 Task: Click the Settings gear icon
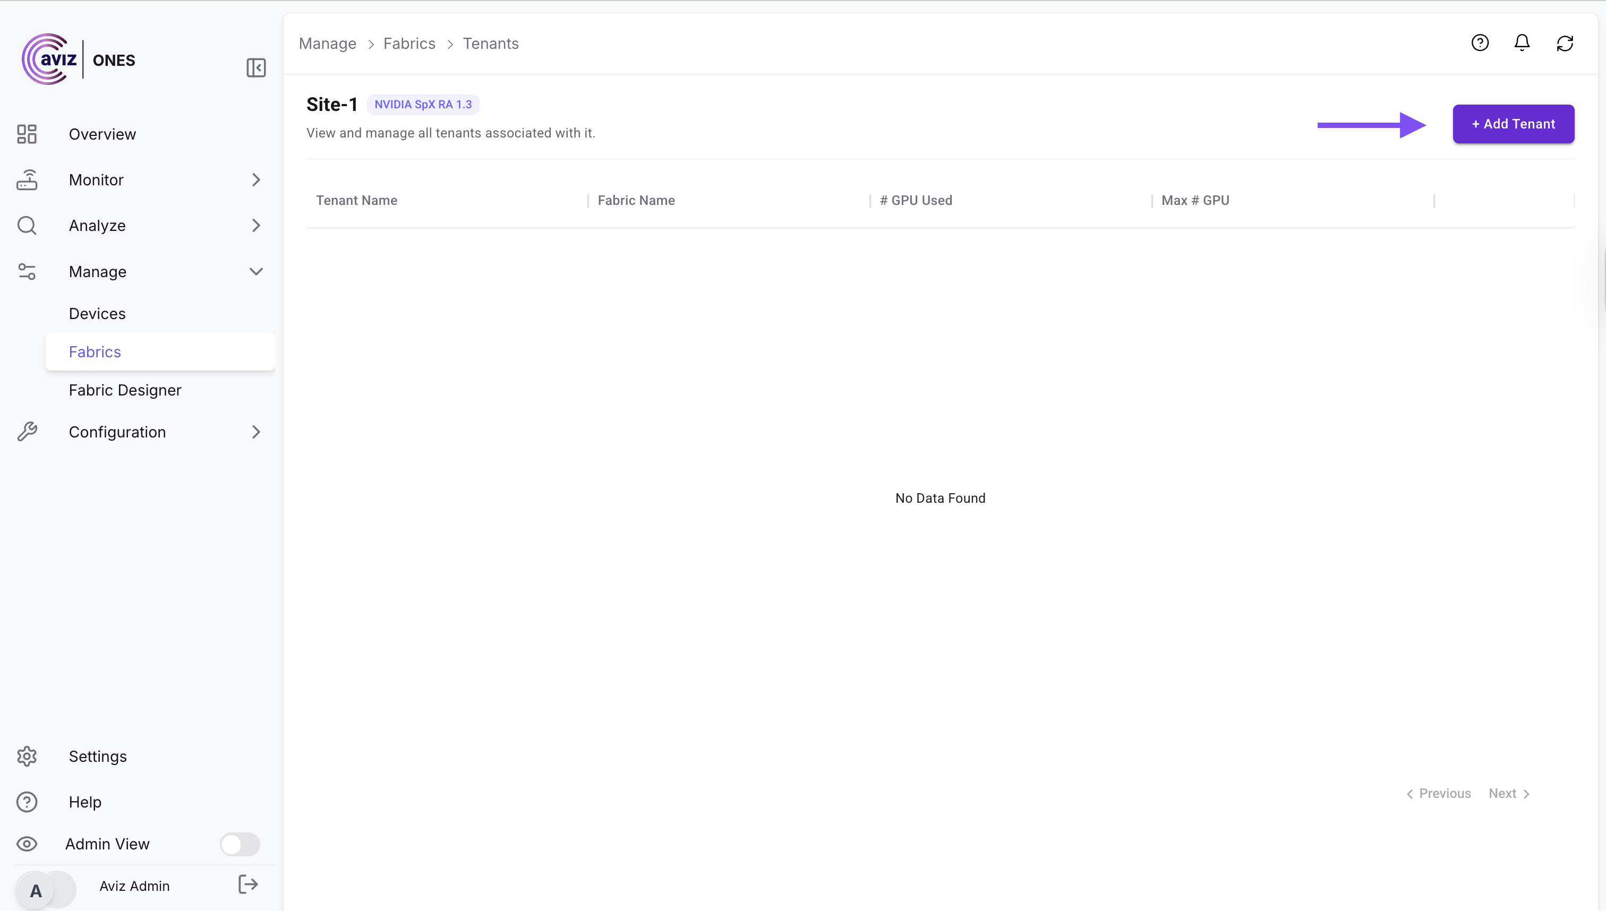(x=27, y=757)
